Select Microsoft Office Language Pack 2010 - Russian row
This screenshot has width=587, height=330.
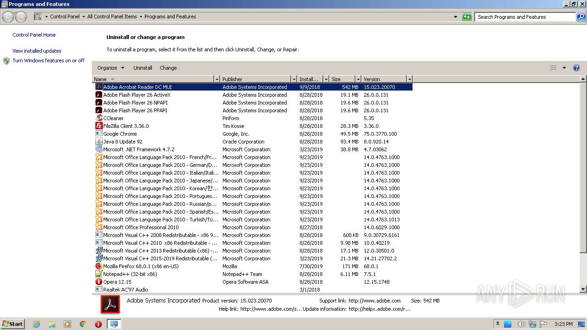pyautogui.click(x=253, y=204)
